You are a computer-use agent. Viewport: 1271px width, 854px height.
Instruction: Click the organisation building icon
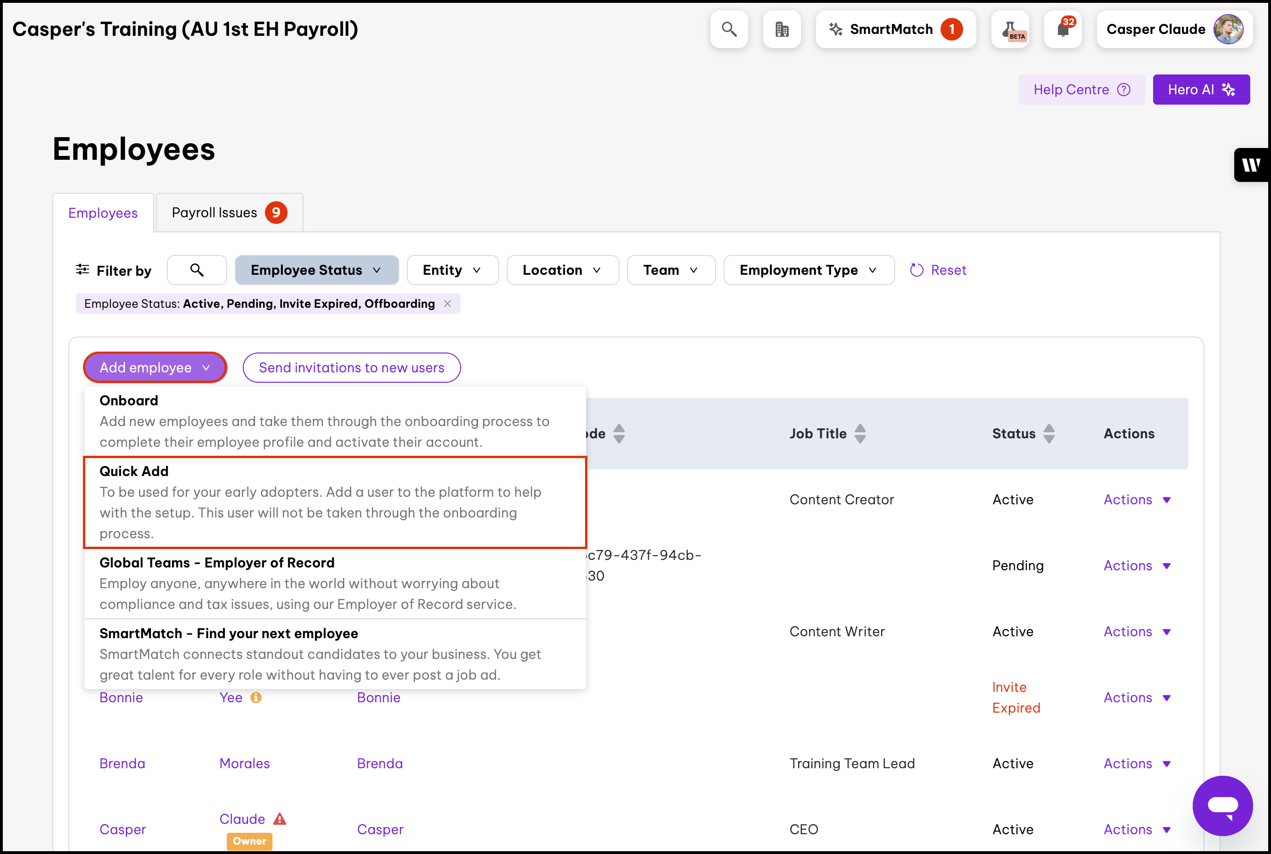coord(781,29)
